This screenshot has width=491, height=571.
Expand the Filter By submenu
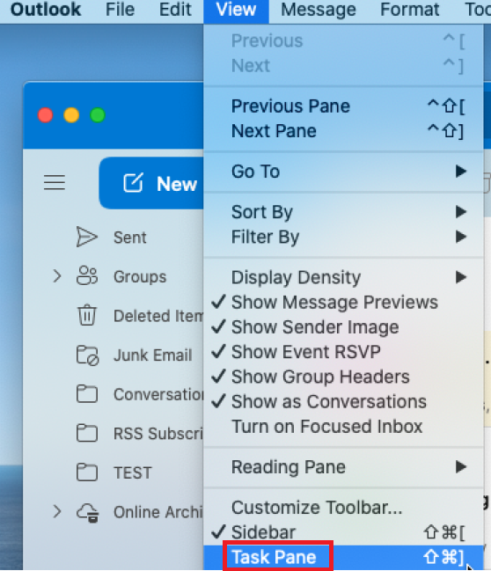pos(343,237)
